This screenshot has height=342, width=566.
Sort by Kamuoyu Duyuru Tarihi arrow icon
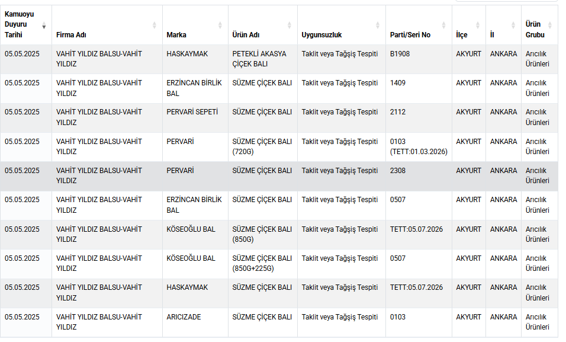click(44, 25)
